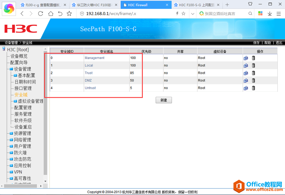Open the browser home page
Viewport: 285px width, 195px height.
(51, 14)
